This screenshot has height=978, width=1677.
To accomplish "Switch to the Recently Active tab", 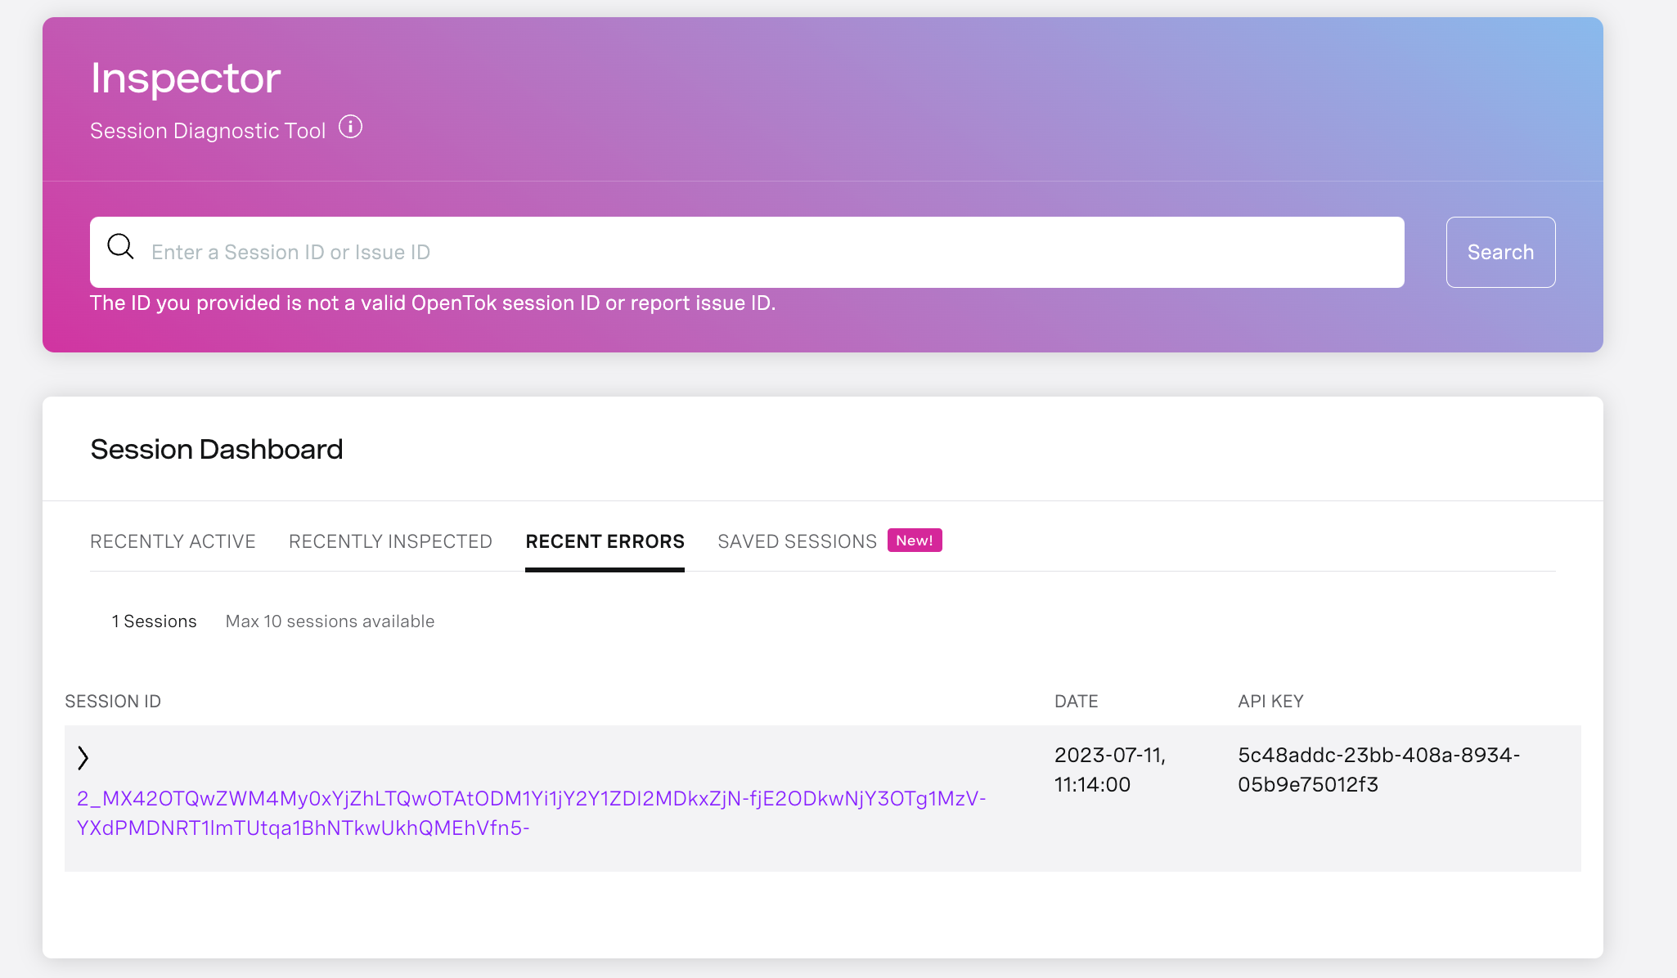I will click(173, 541).
